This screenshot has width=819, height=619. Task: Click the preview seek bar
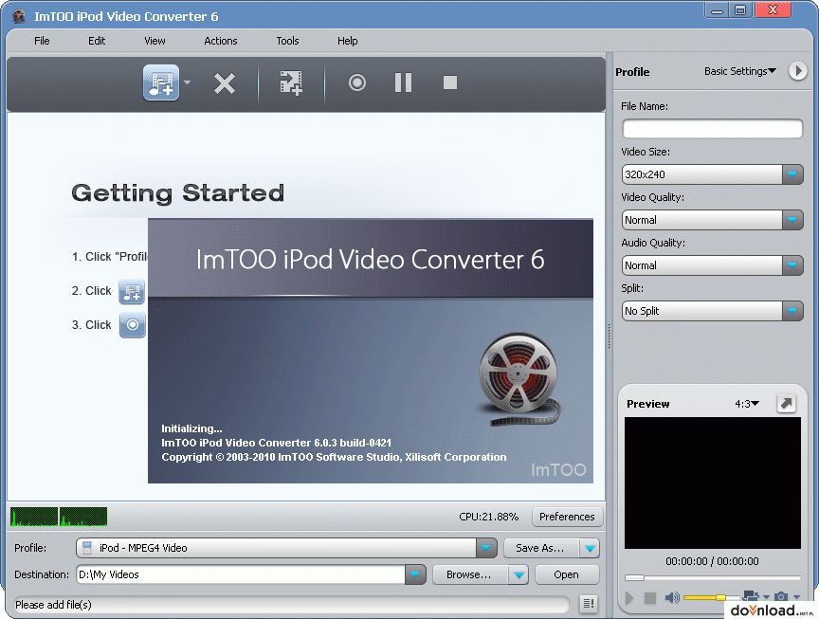tap(713, 577)
